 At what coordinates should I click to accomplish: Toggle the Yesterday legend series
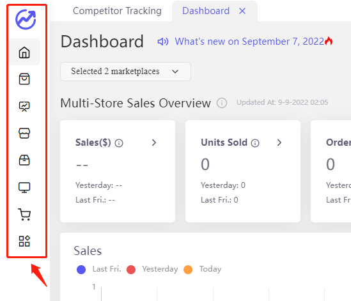(152, 269)
